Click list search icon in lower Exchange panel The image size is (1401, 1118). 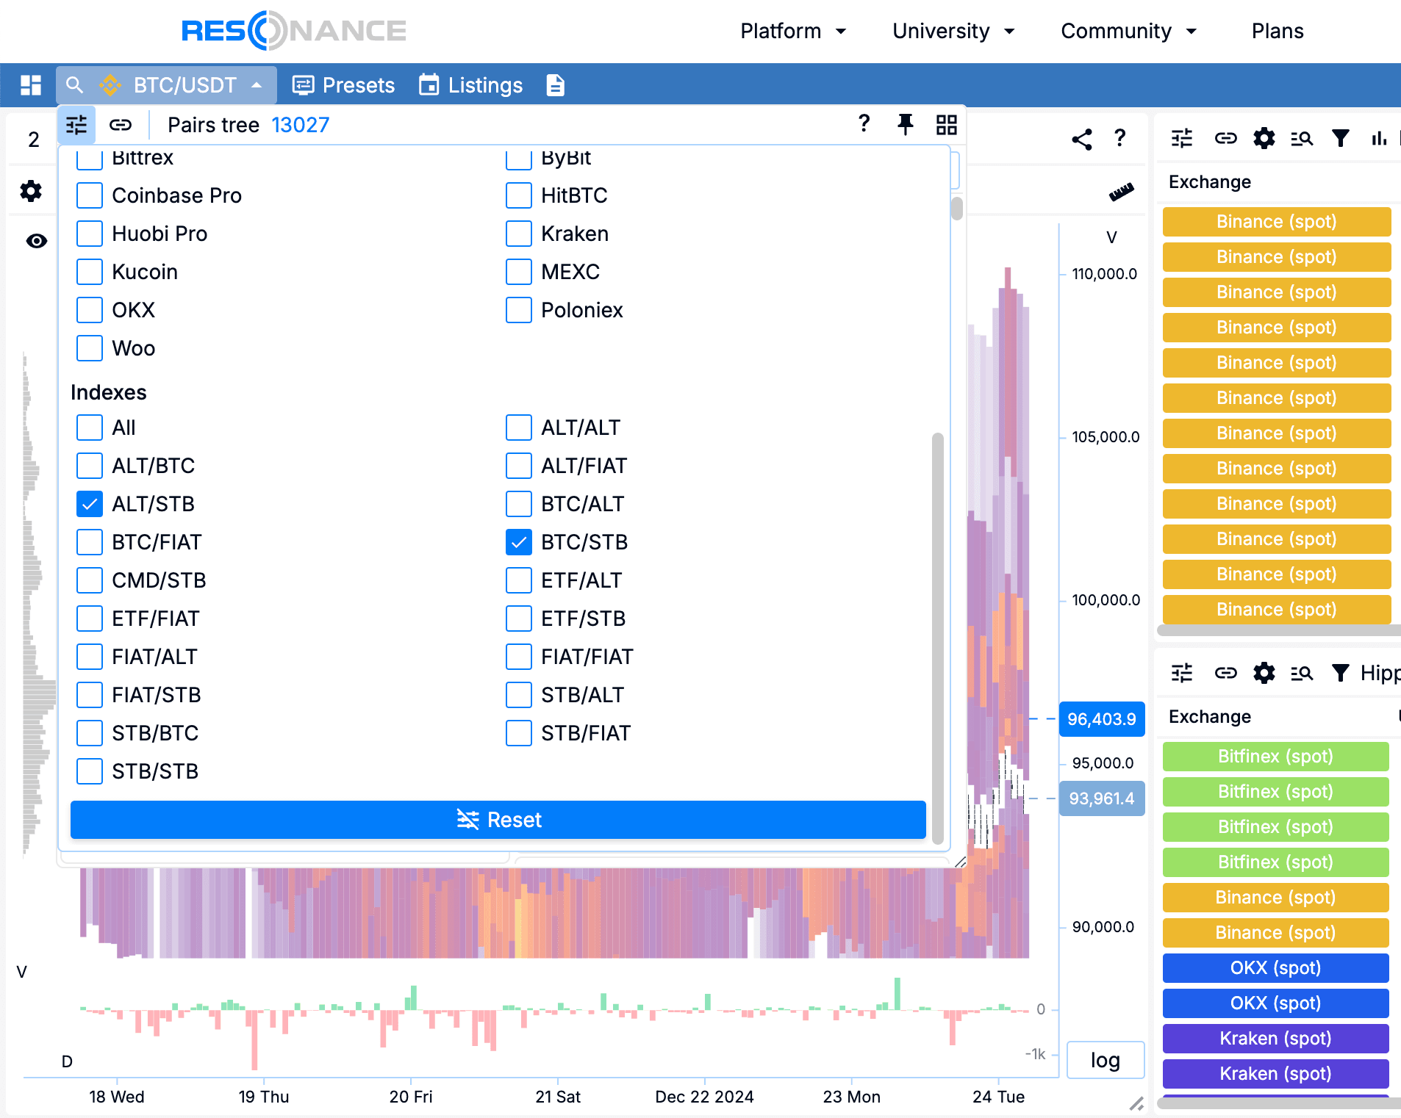(1303, 673)
